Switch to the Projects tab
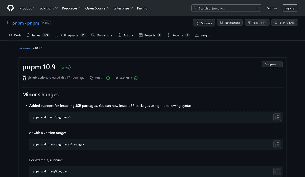This screenshot has width=305, height=177. (150, 35)
